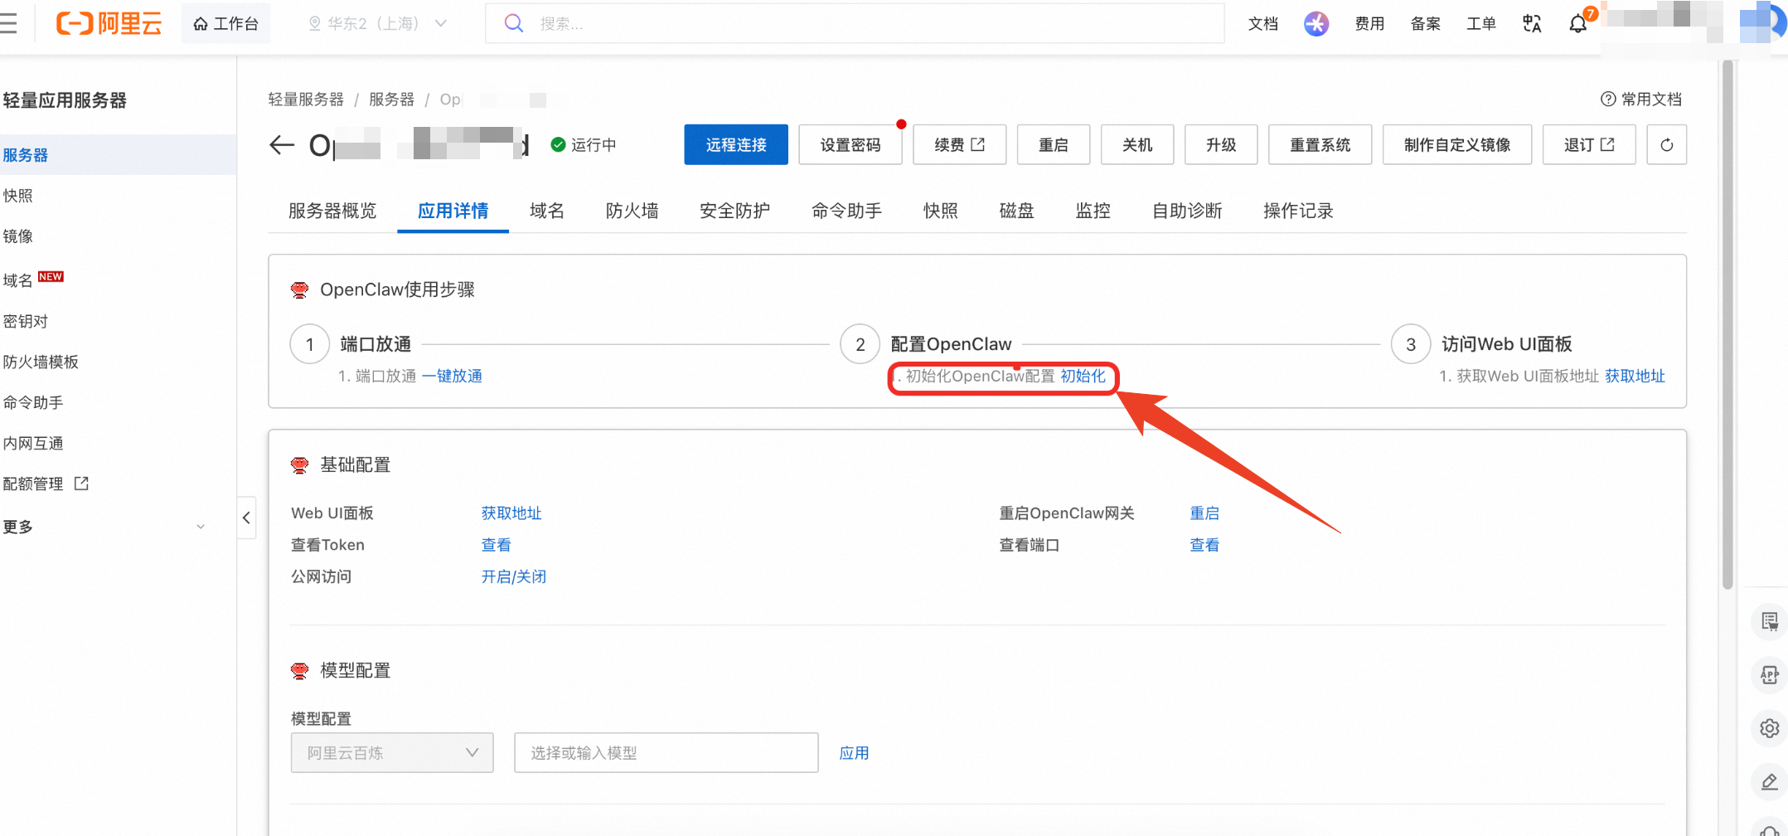The width and height of the screenshot is (1788, 836).
Task: Switch to the 命令助手 tab
Action: (846, 211)
